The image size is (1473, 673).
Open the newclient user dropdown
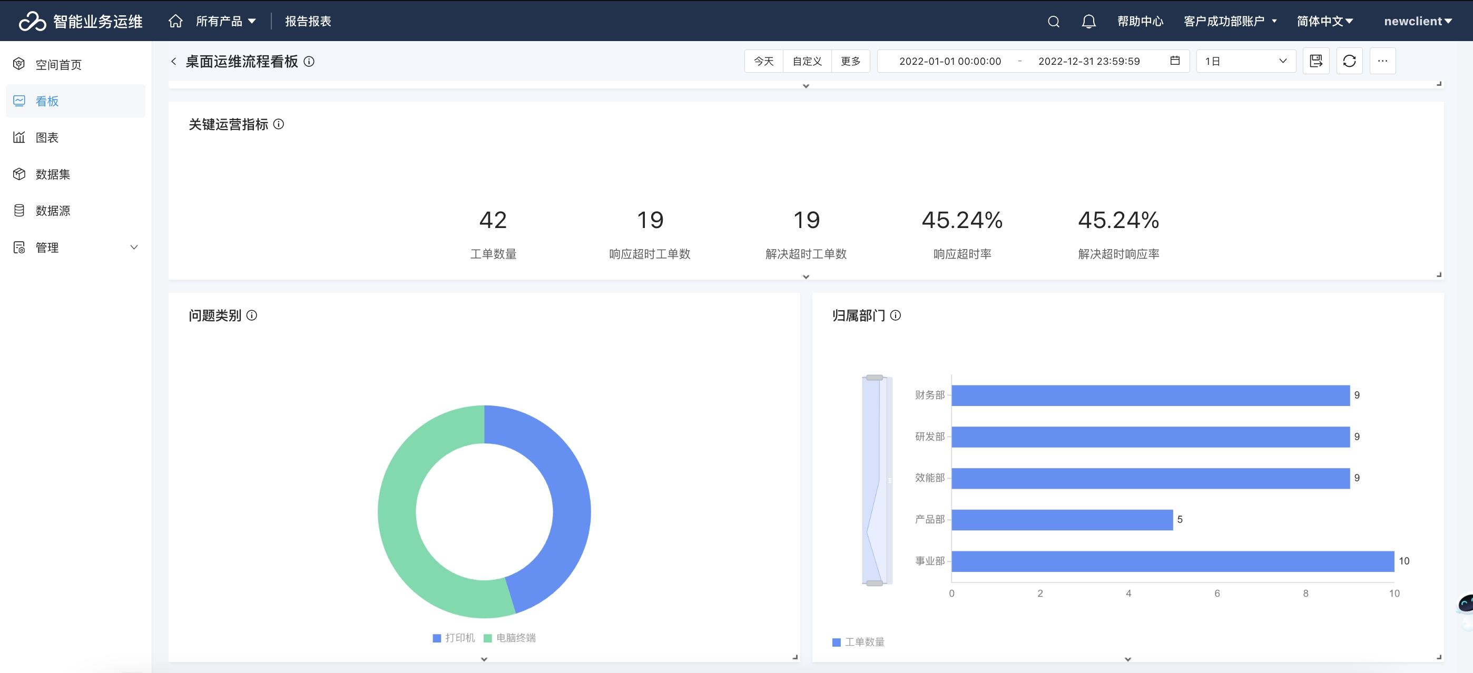(x=1418, y=21)
